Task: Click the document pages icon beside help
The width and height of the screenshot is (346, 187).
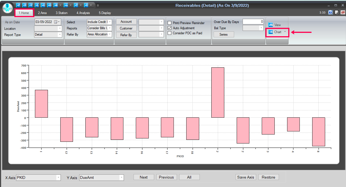Action: coord(337,13)
